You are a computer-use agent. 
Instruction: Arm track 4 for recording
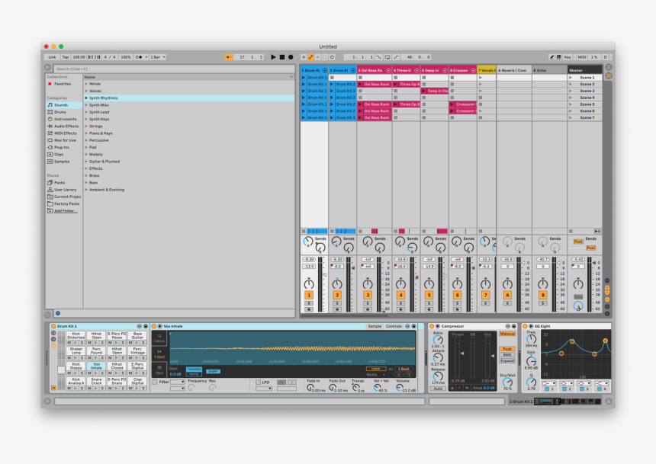400,310
